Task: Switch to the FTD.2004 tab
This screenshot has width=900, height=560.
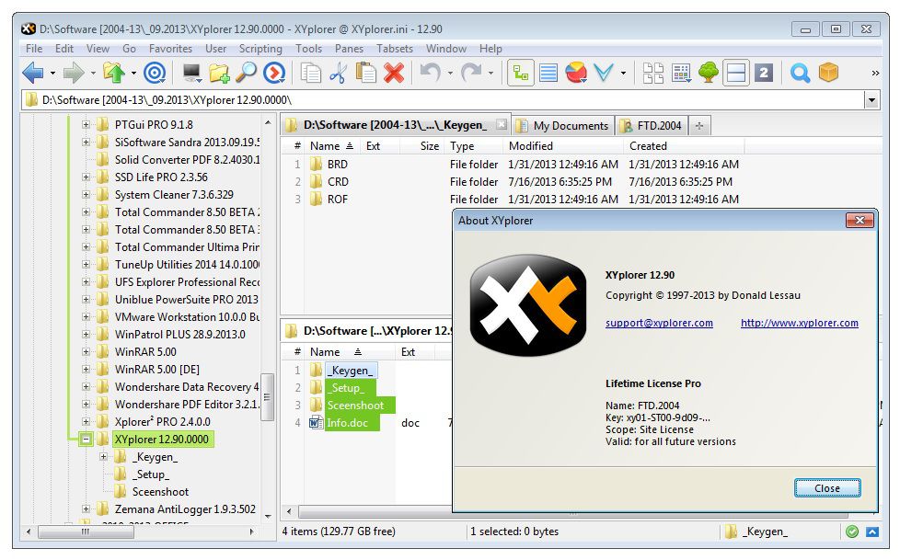Action: 652,126
